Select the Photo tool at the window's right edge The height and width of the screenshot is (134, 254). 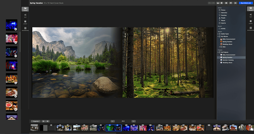tap(251, 9)
